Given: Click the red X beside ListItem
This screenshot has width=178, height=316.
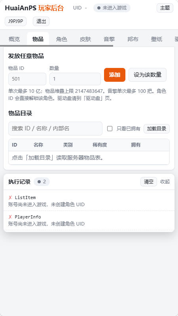Looking at the screenshot, I should (x=10, y=197).
